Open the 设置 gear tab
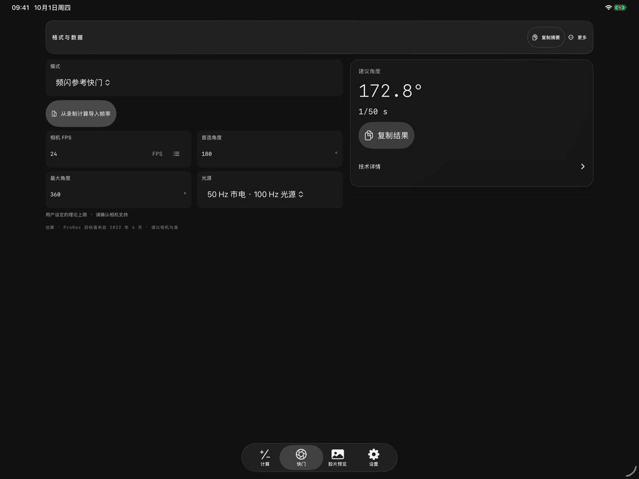This screenshot has height=479, width=639. coord(373,457)
